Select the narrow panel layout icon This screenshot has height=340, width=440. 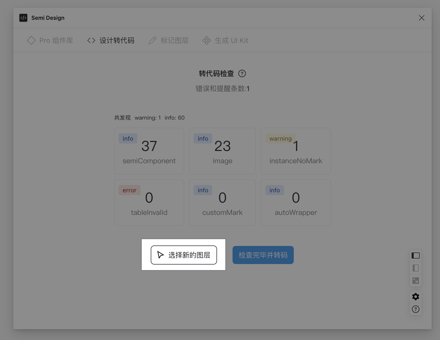click(x=416, y=268)
